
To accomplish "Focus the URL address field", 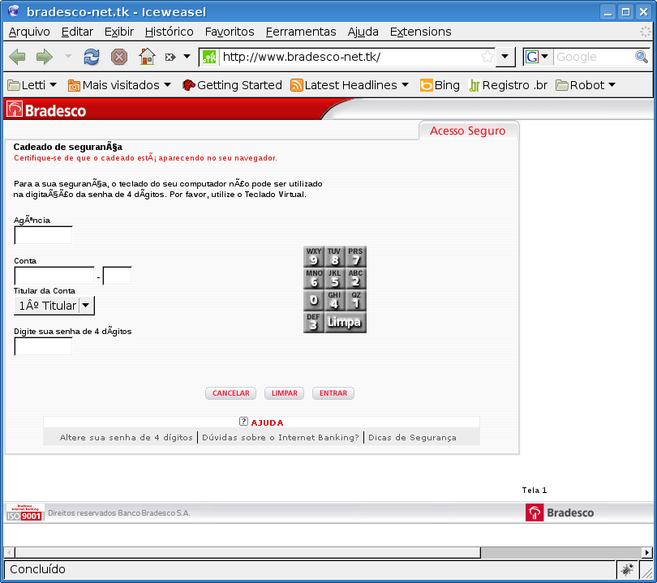I will [x=350, y=57].
